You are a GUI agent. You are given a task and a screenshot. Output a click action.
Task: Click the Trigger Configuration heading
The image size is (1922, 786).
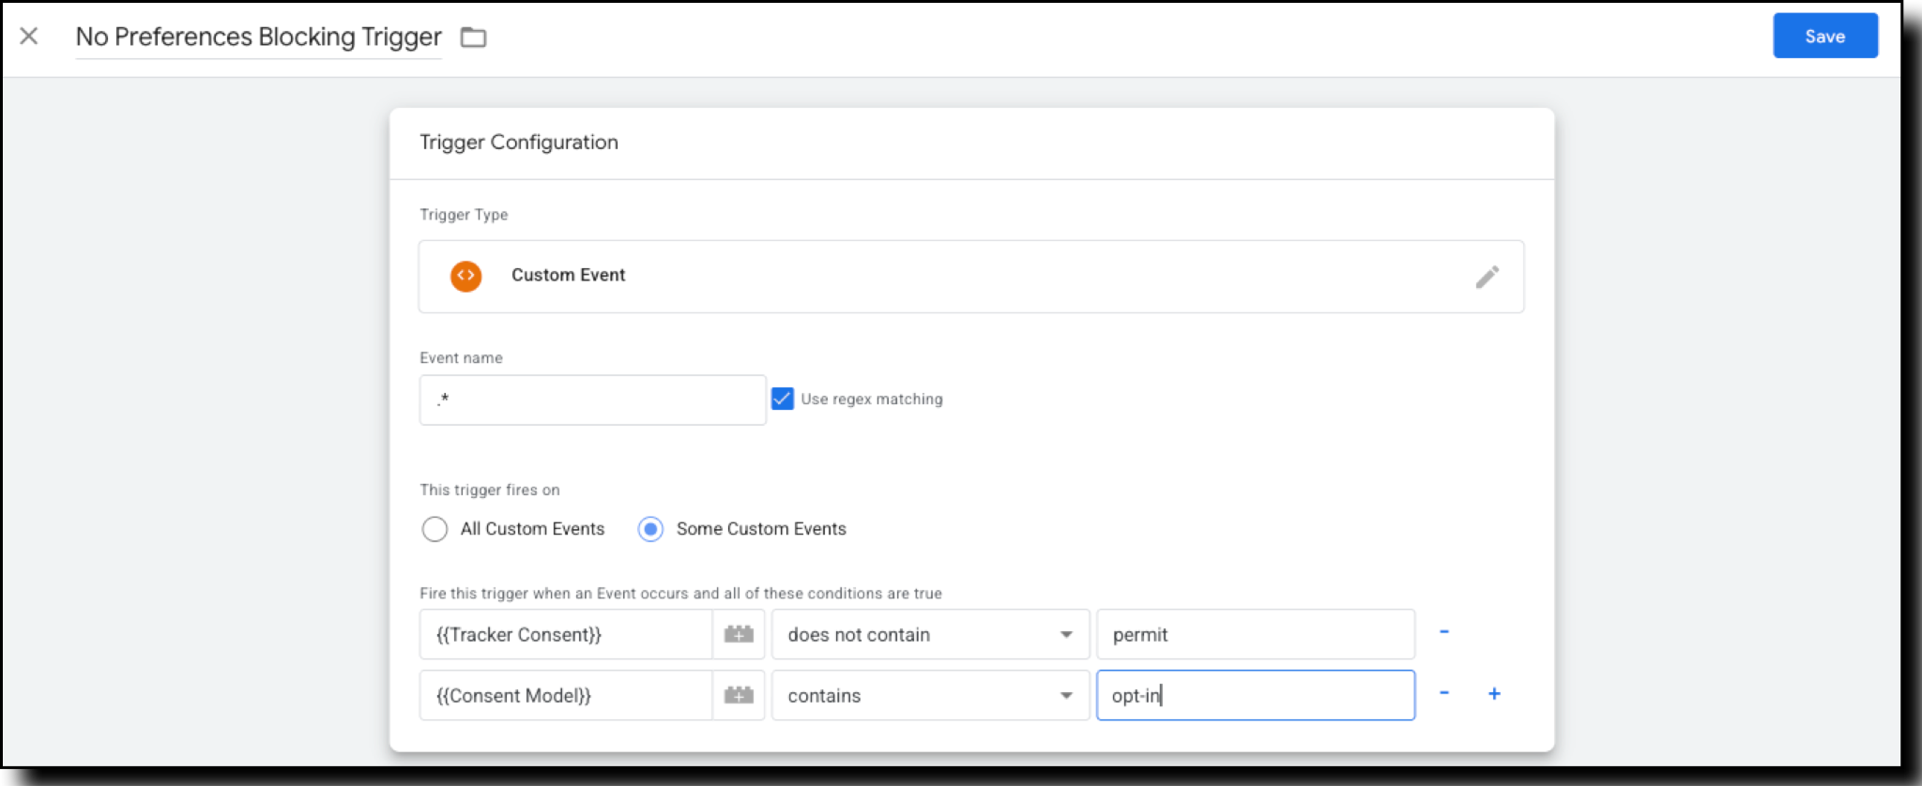tap(519, 143)
